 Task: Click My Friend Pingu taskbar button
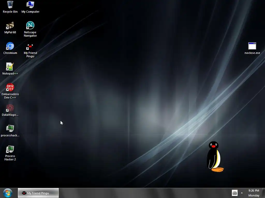pyautogui.click(x=38, y=193)
